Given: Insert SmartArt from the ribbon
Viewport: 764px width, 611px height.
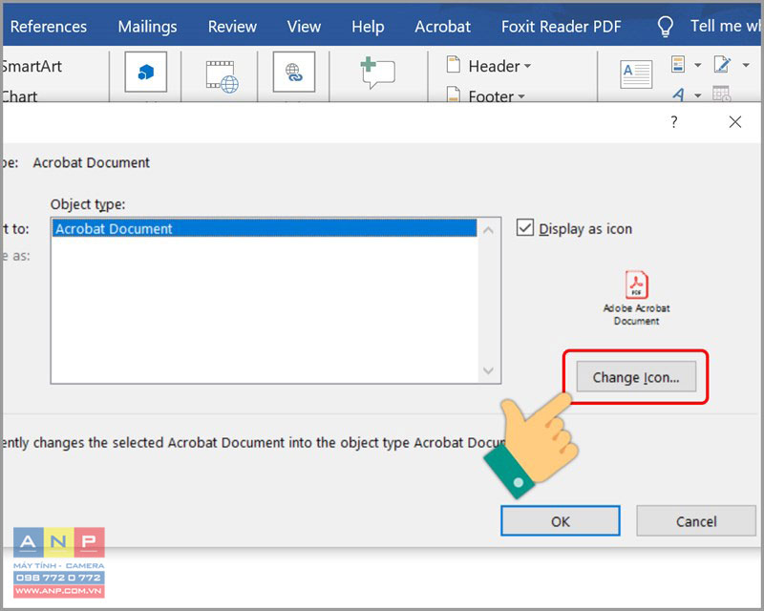Looking at the screenshot, I should [32, 66].
